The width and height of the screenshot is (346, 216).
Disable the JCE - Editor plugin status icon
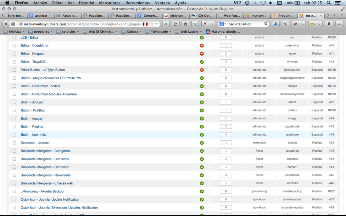point(202,37)
